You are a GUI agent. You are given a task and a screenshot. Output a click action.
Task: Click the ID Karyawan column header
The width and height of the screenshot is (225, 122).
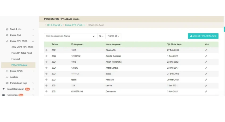point(77,44)
